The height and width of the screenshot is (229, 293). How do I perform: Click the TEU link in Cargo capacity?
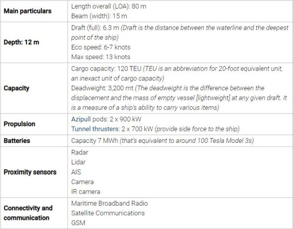pyautogui.click(x=136, y=69)
